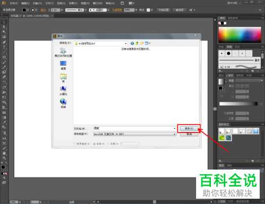Switch to the 渐变 panel tab
The width and height of the screenshot is (265, 204).
coord(231,75)
